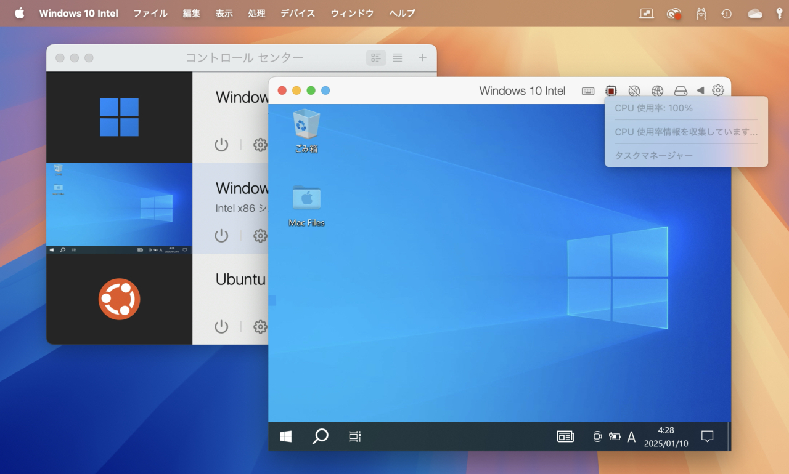This screenshot has width=789, height=474.
Task: Click the taskbar clock 4:28 2025/01/10
Action: (666, 436)
